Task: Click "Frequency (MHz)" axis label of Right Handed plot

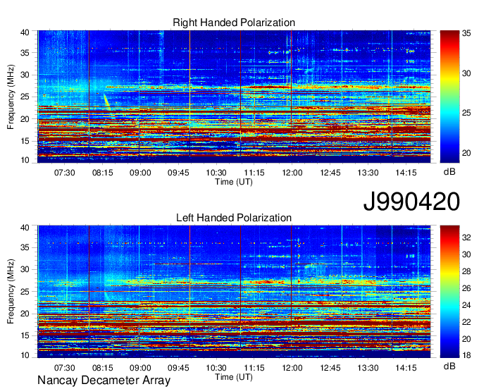Action: point(11,97)
